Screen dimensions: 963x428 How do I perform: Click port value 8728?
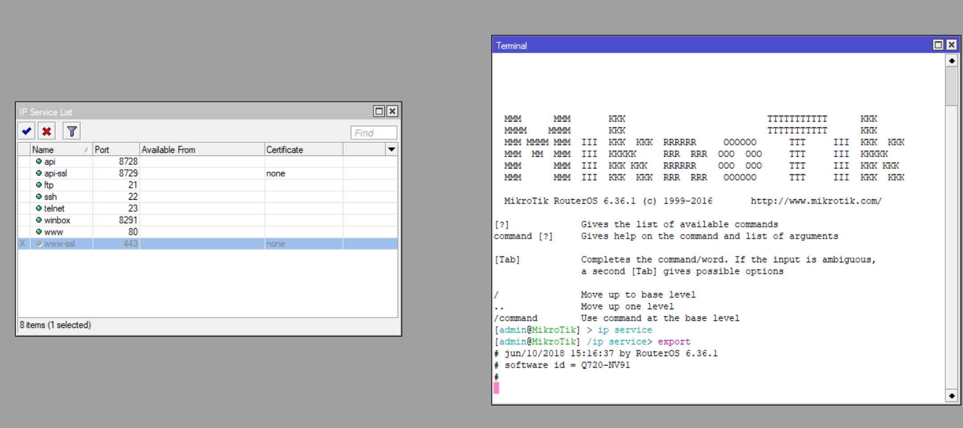(128, 161)
